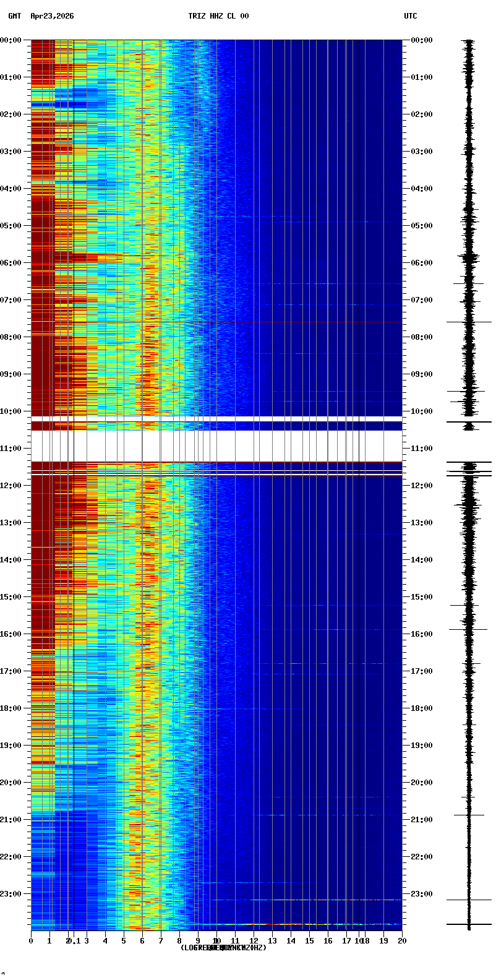The height and width of the screenshot is (980, 496).
Task: Click the Apr23,2026 date label
Action: 52,16
